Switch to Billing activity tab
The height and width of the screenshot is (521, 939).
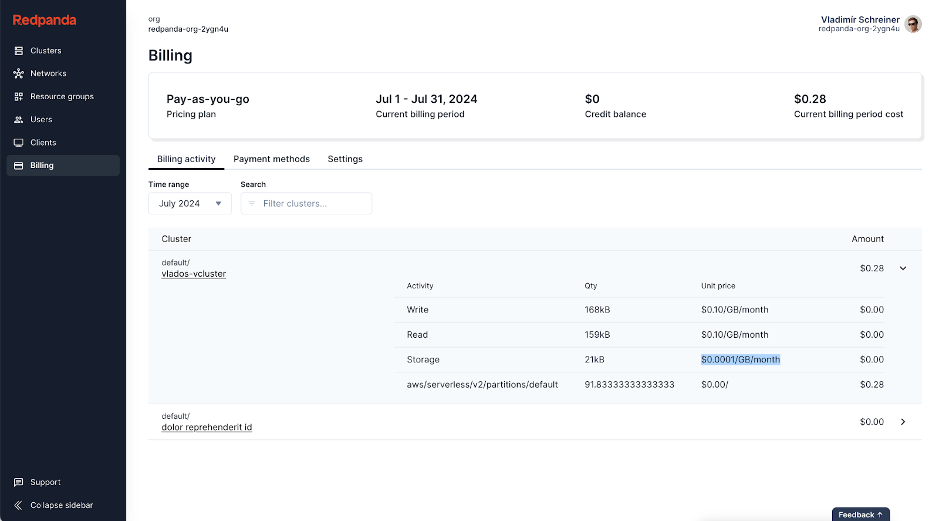click(186, 159)
